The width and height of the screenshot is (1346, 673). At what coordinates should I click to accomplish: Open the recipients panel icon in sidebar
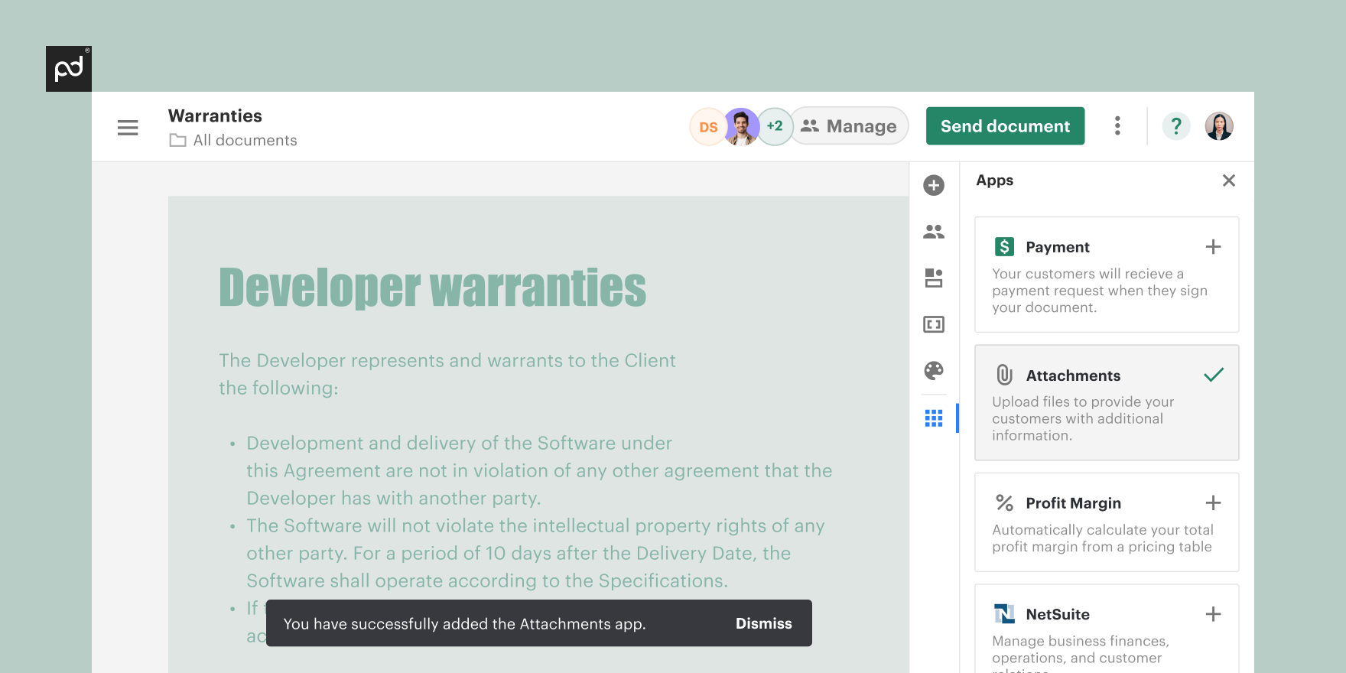[933, 232]
